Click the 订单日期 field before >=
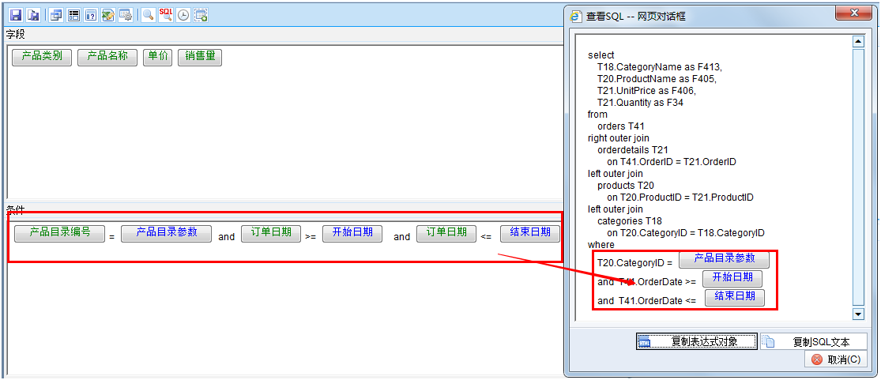Viewport: 881px width, 380px height. (271, 233)
